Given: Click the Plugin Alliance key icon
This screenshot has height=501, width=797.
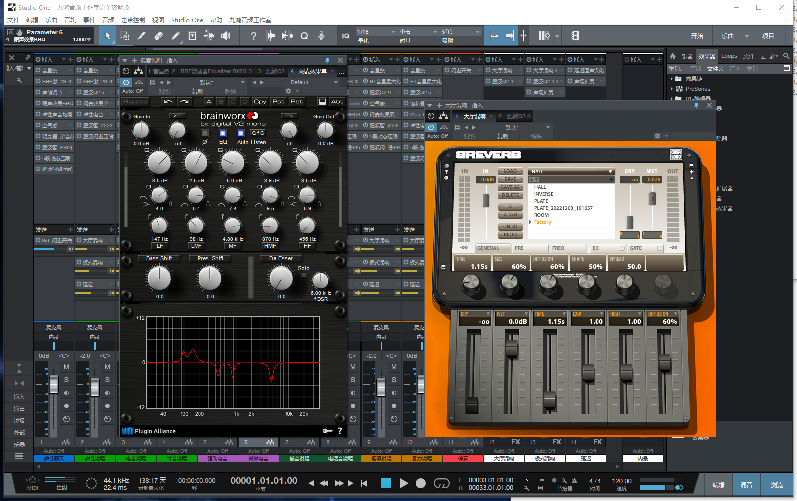Looking at the screenshot, I should pyautogui.click(x=327, y=431).
